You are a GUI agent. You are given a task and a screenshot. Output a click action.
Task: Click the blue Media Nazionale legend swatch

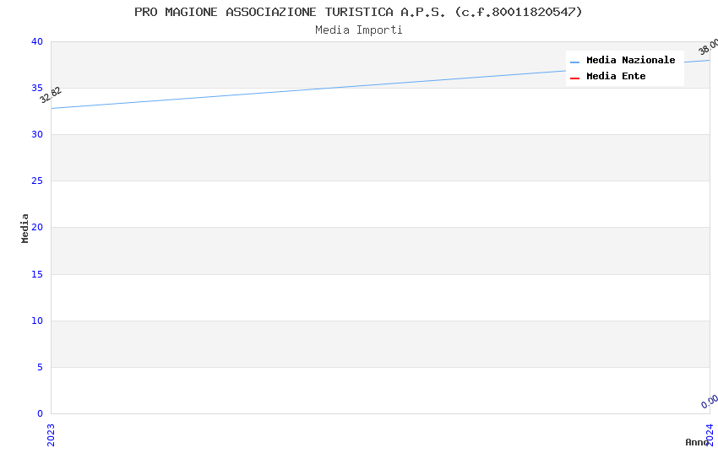pyautogui.click(x=574, y=62)
